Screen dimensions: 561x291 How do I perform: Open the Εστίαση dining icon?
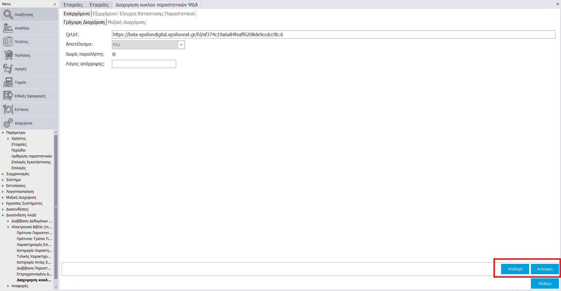[x=8, y=109]
